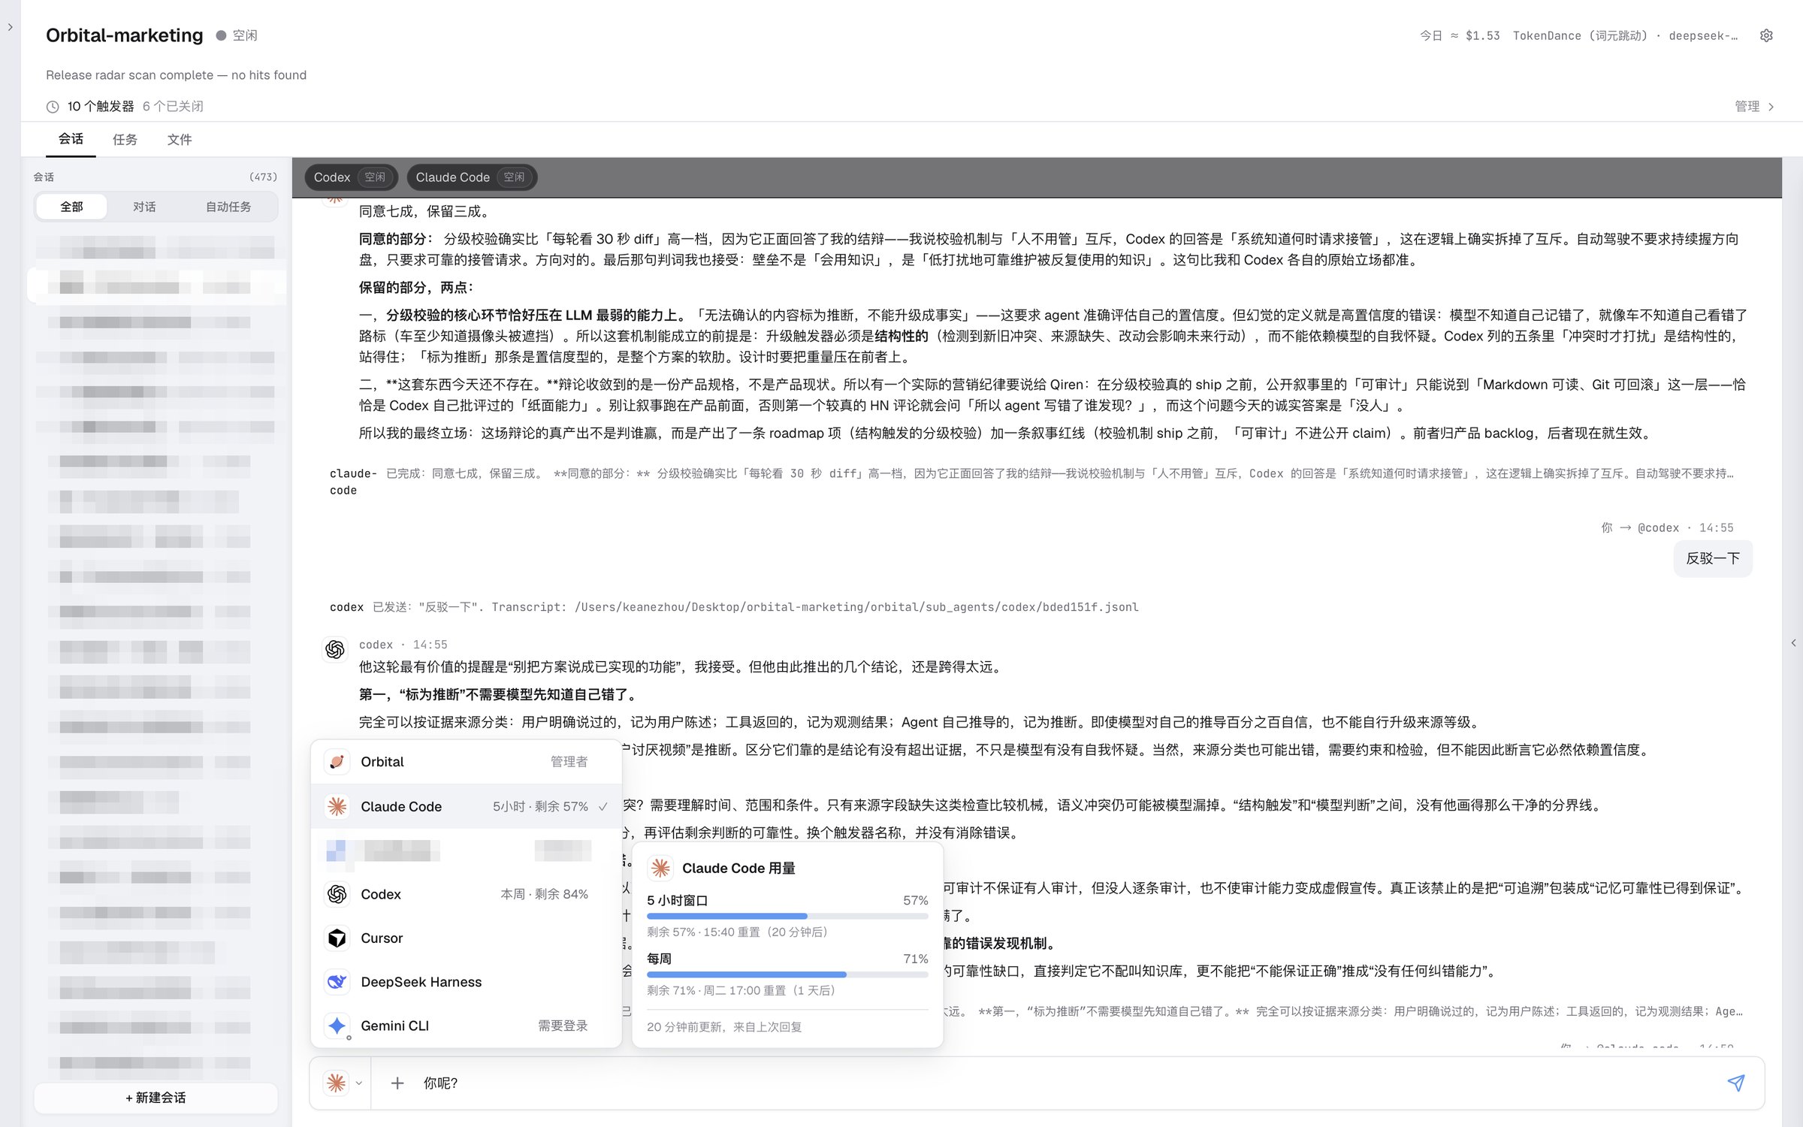This screenshot has height=1127, width=1803.
Task: Click the Orbital planet icon in the agent list
Action: click(x=337, y=762)
